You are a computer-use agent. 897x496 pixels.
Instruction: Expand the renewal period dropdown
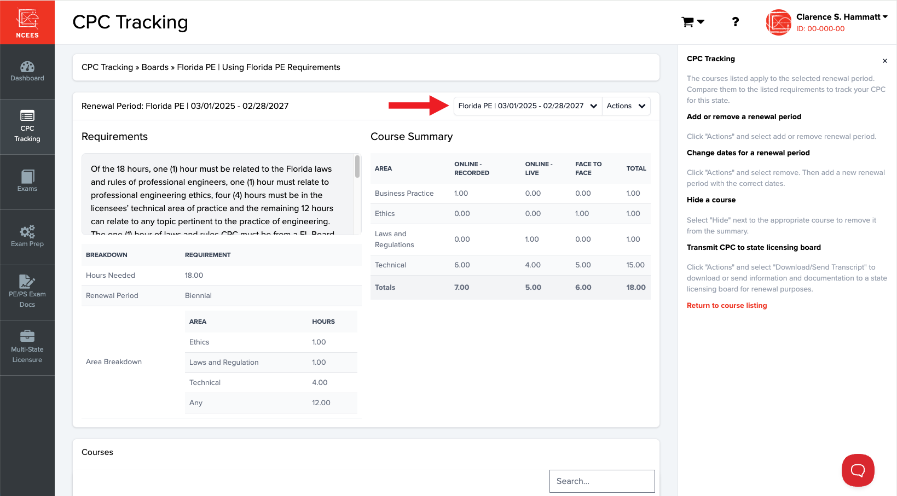point(528,106)
